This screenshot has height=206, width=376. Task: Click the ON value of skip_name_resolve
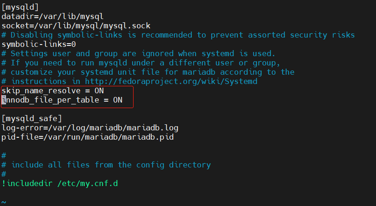99,91
